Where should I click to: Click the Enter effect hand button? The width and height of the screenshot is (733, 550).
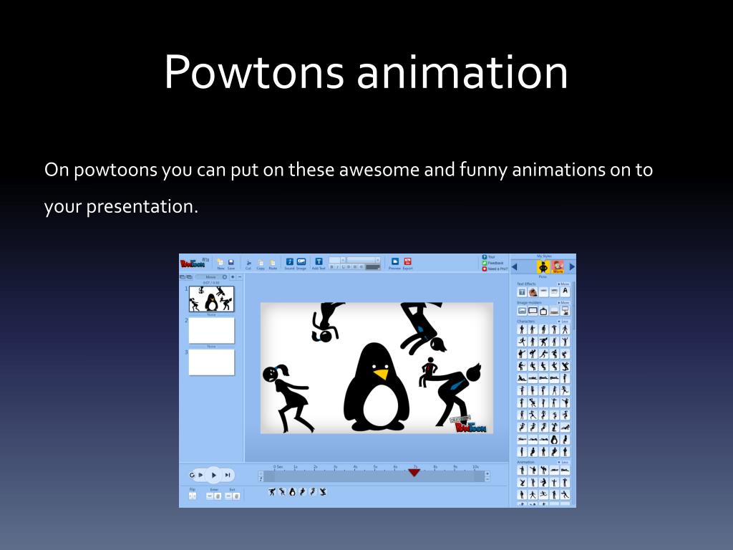click(x=218, y=496)
